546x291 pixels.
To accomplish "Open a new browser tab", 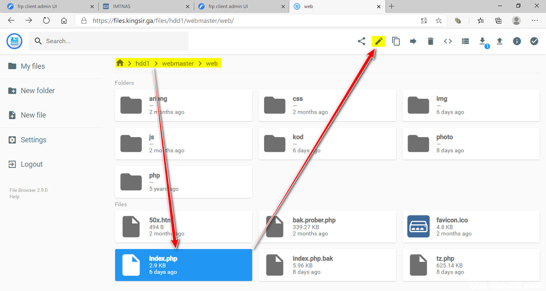I will click(391, 6).
